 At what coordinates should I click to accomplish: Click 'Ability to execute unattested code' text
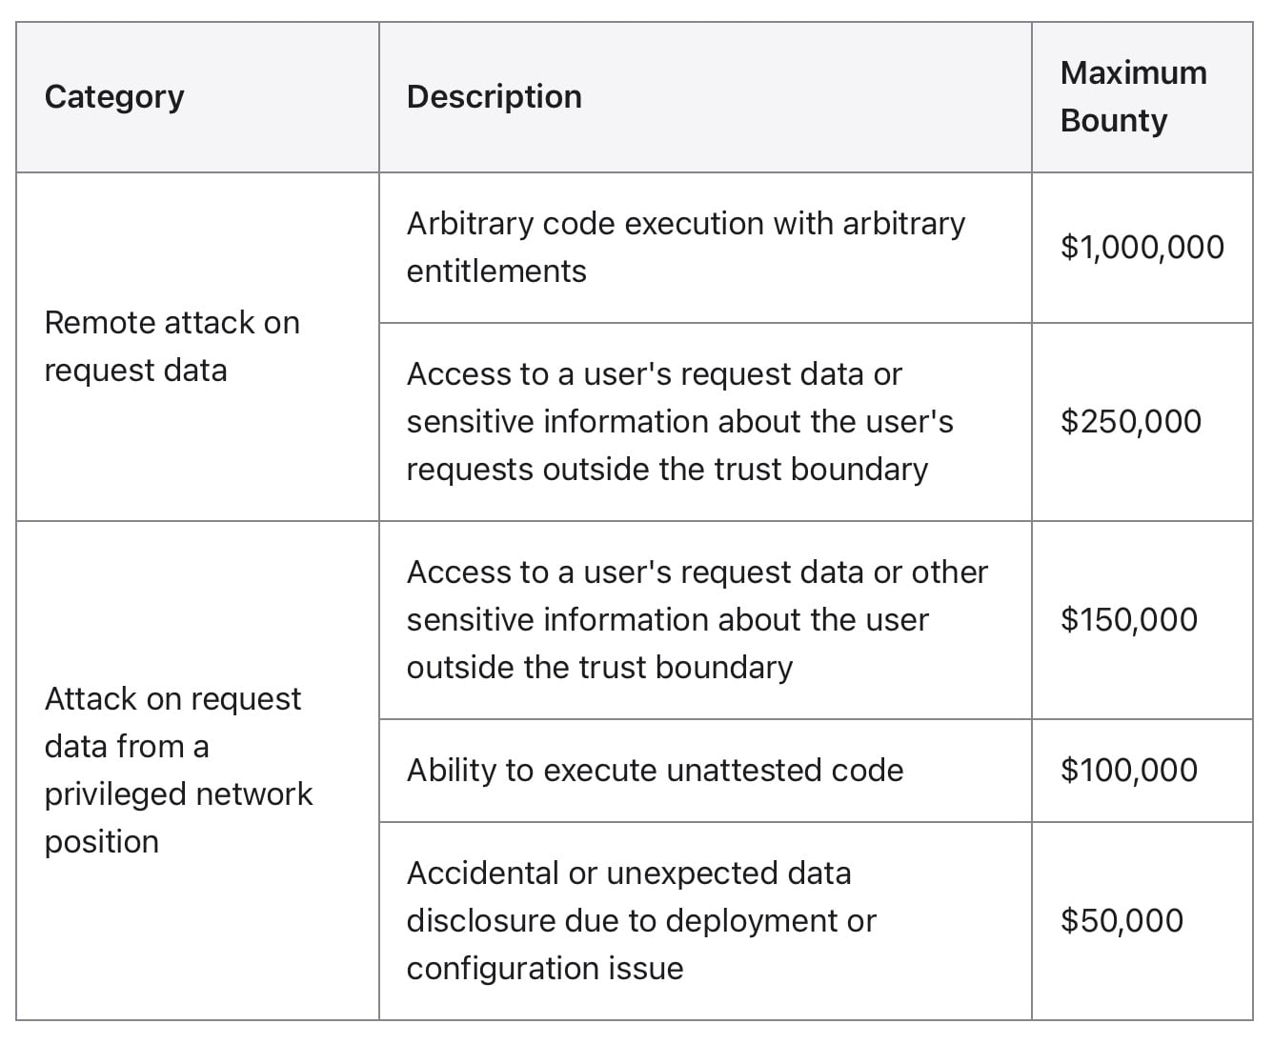tap(655, 771)
